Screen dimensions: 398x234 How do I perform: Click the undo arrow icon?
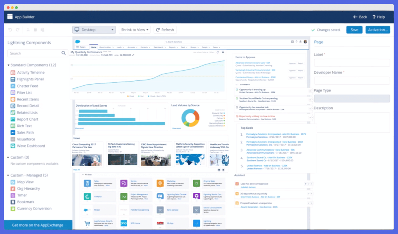[x=10, y=29]
